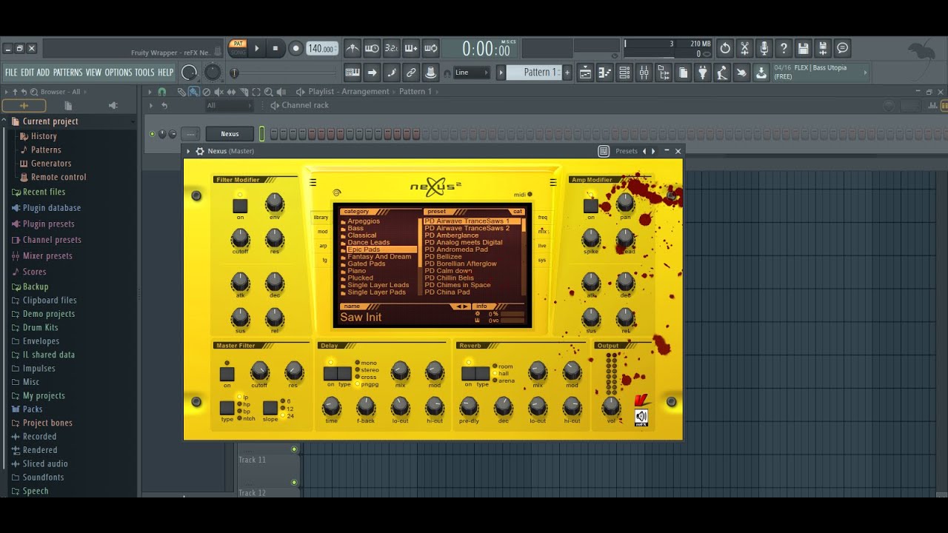This screenshot has height=533, width=948.
Task: Click the audio editor scissors icon
Action: 744,48
